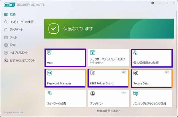Click the ESET HOME account avatar icon
178x117 pixels.
point(6,60)
